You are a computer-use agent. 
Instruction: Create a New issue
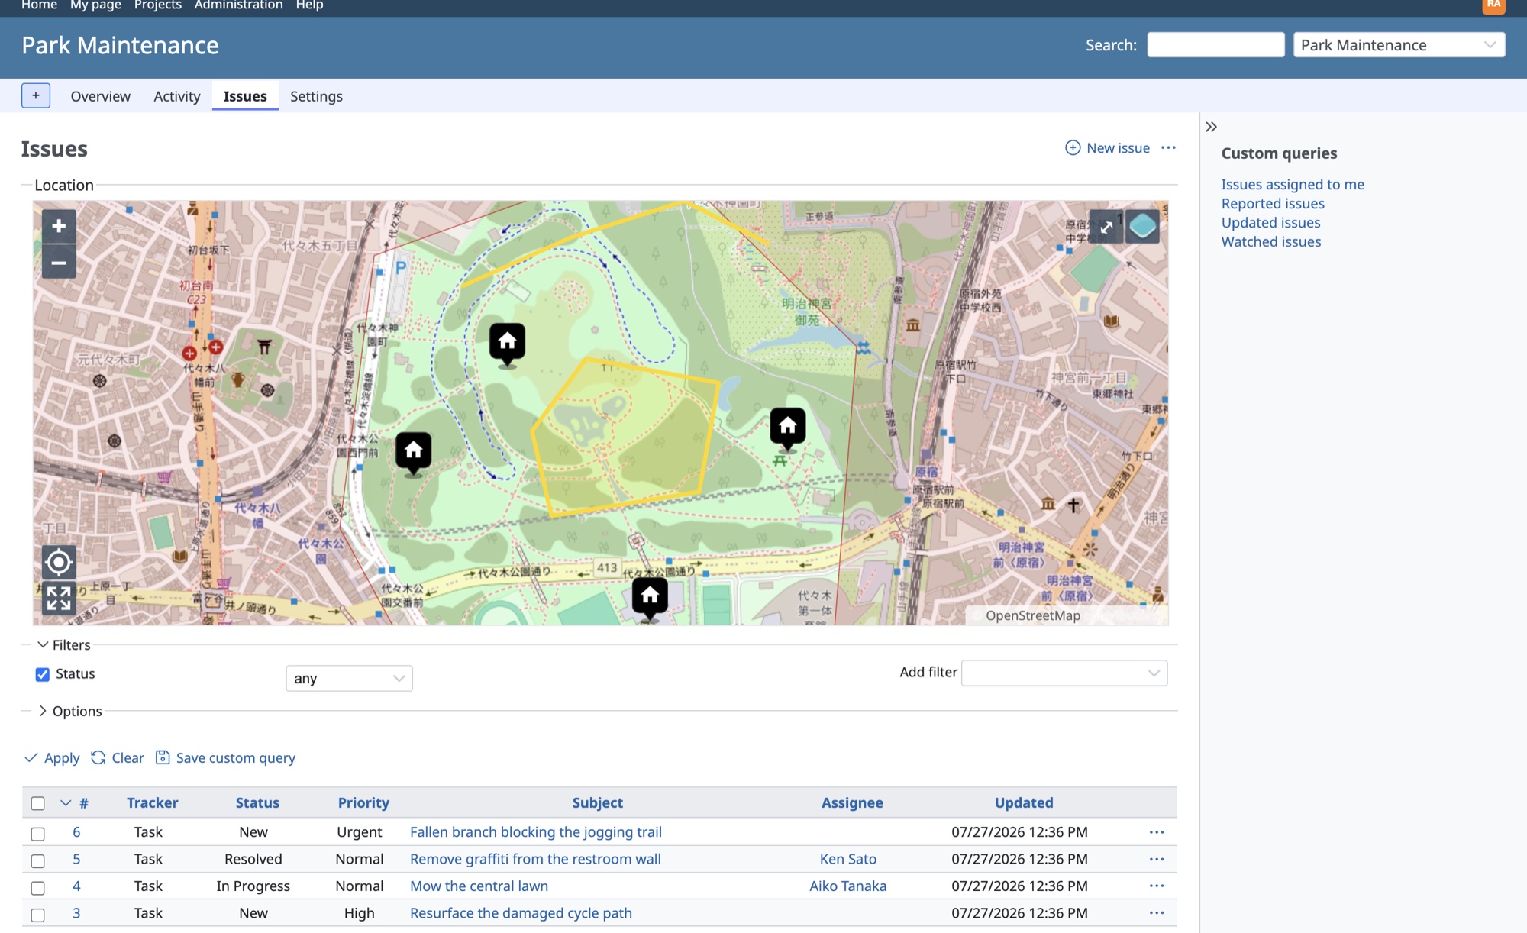tap(1108, 147)
